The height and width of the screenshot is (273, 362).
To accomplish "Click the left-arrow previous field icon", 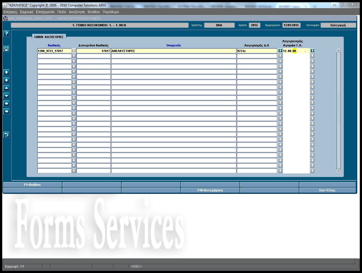I will (x=6, y=103).
